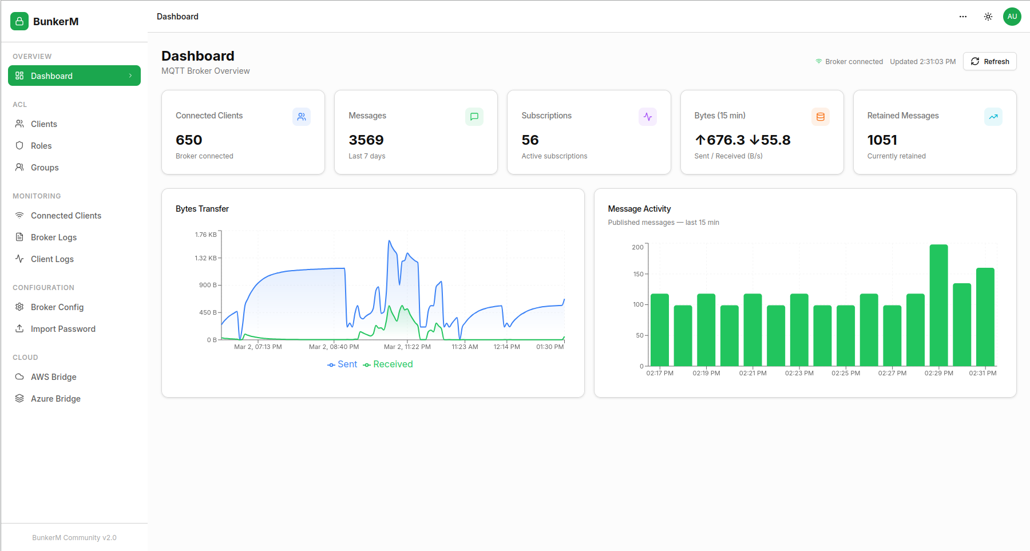Screen dimensions: 1030x551
Task: Open Connected Clients monitoring page
Action: [74, 215]
